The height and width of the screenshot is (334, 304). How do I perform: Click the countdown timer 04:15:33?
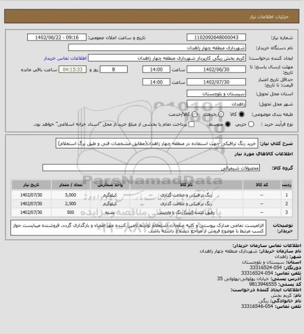73,70
